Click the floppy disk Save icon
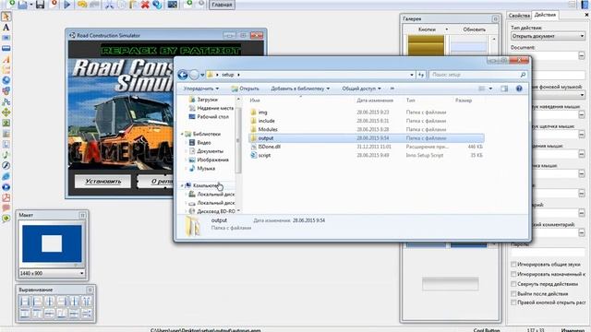 coord(40,5)
